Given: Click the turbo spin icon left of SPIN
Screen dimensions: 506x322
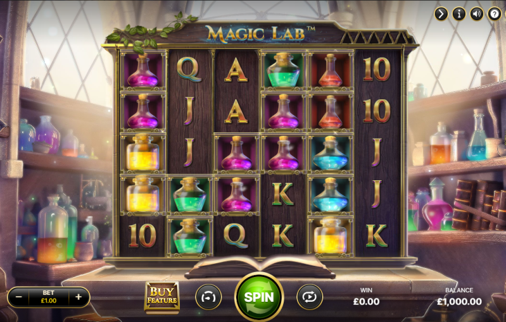Looking at the screenshot, I should point(208,297).
